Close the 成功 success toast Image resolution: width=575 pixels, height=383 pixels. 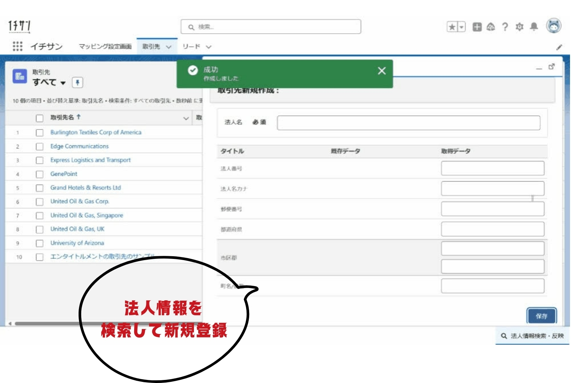point(381,71)
